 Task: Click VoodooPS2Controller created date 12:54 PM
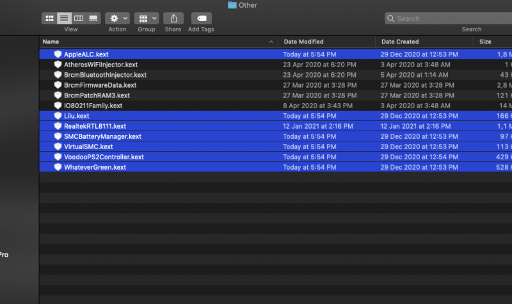(419, 157)
